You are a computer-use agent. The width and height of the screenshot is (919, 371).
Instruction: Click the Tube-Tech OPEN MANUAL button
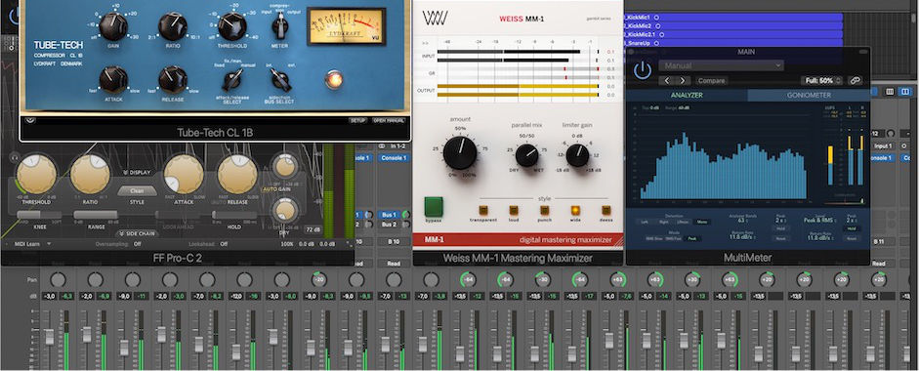(388, 120)
